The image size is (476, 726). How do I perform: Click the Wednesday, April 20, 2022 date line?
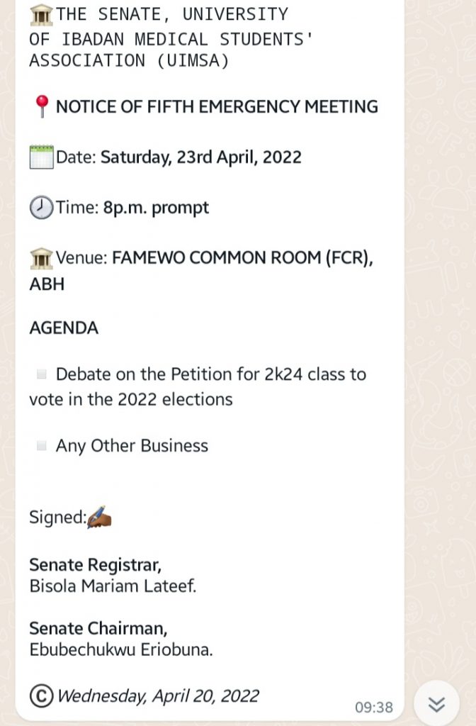tap(157, 696)
